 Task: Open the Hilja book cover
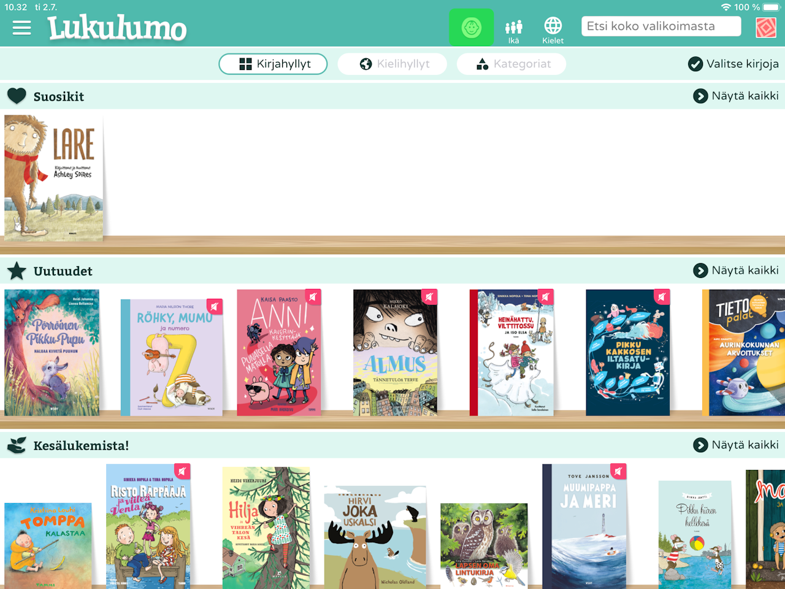[266, 528]
